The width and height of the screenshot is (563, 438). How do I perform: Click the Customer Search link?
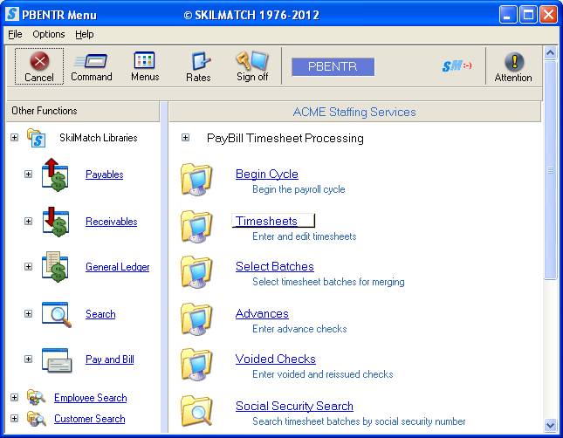[x=89, y=419]
